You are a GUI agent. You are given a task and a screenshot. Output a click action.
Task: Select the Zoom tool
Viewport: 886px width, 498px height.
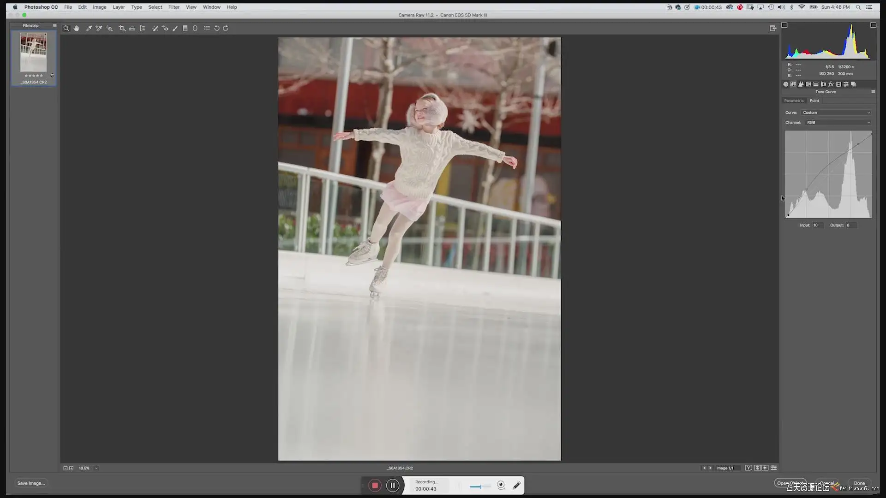pyautogui.click(x=66, y=29)
